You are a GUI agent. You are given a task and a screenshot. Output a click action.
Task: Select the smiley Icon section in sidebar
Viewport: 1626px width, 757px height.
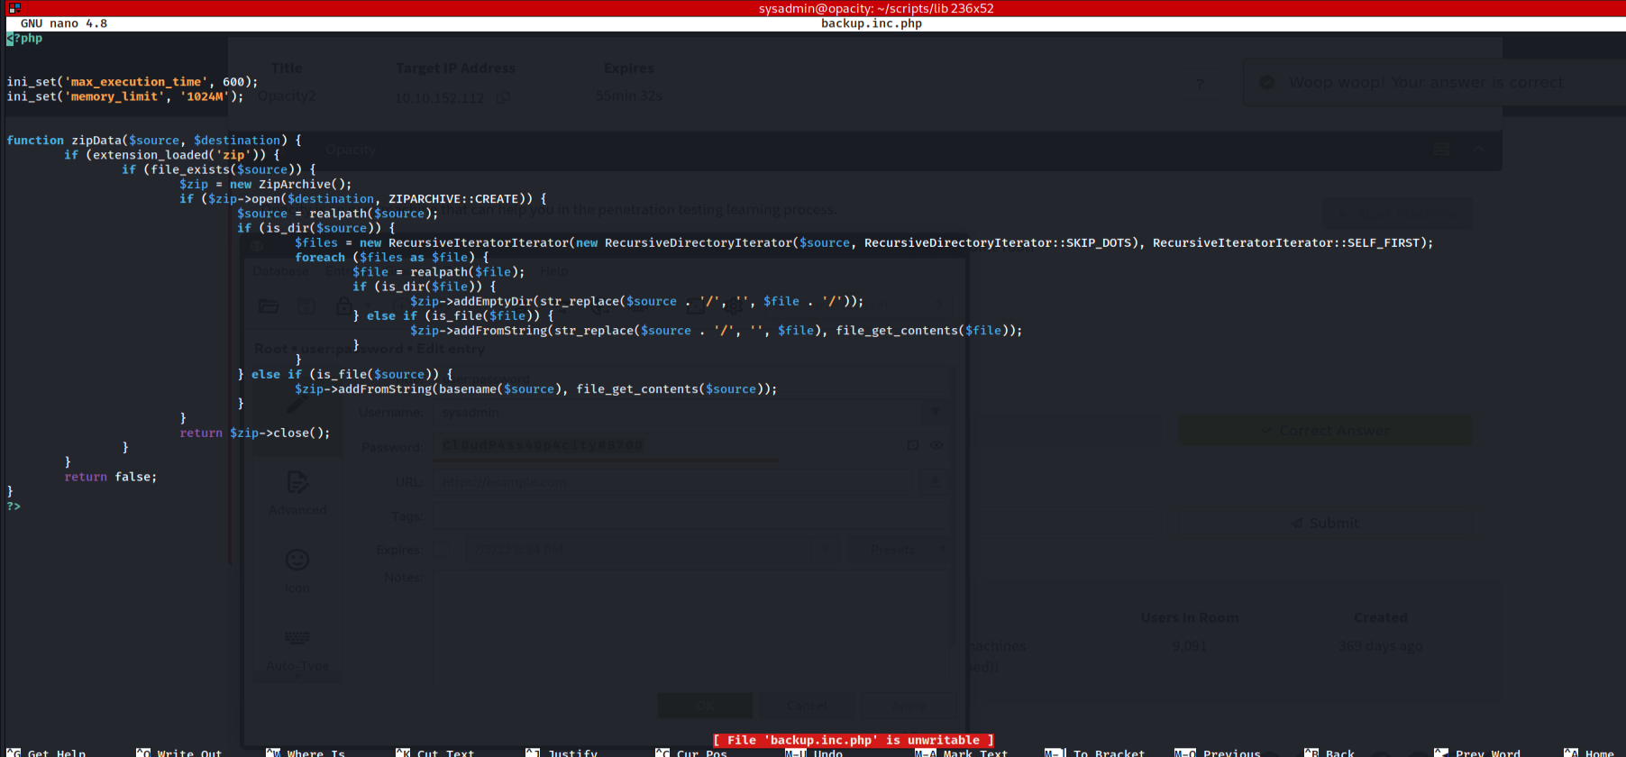pos(297,561)
